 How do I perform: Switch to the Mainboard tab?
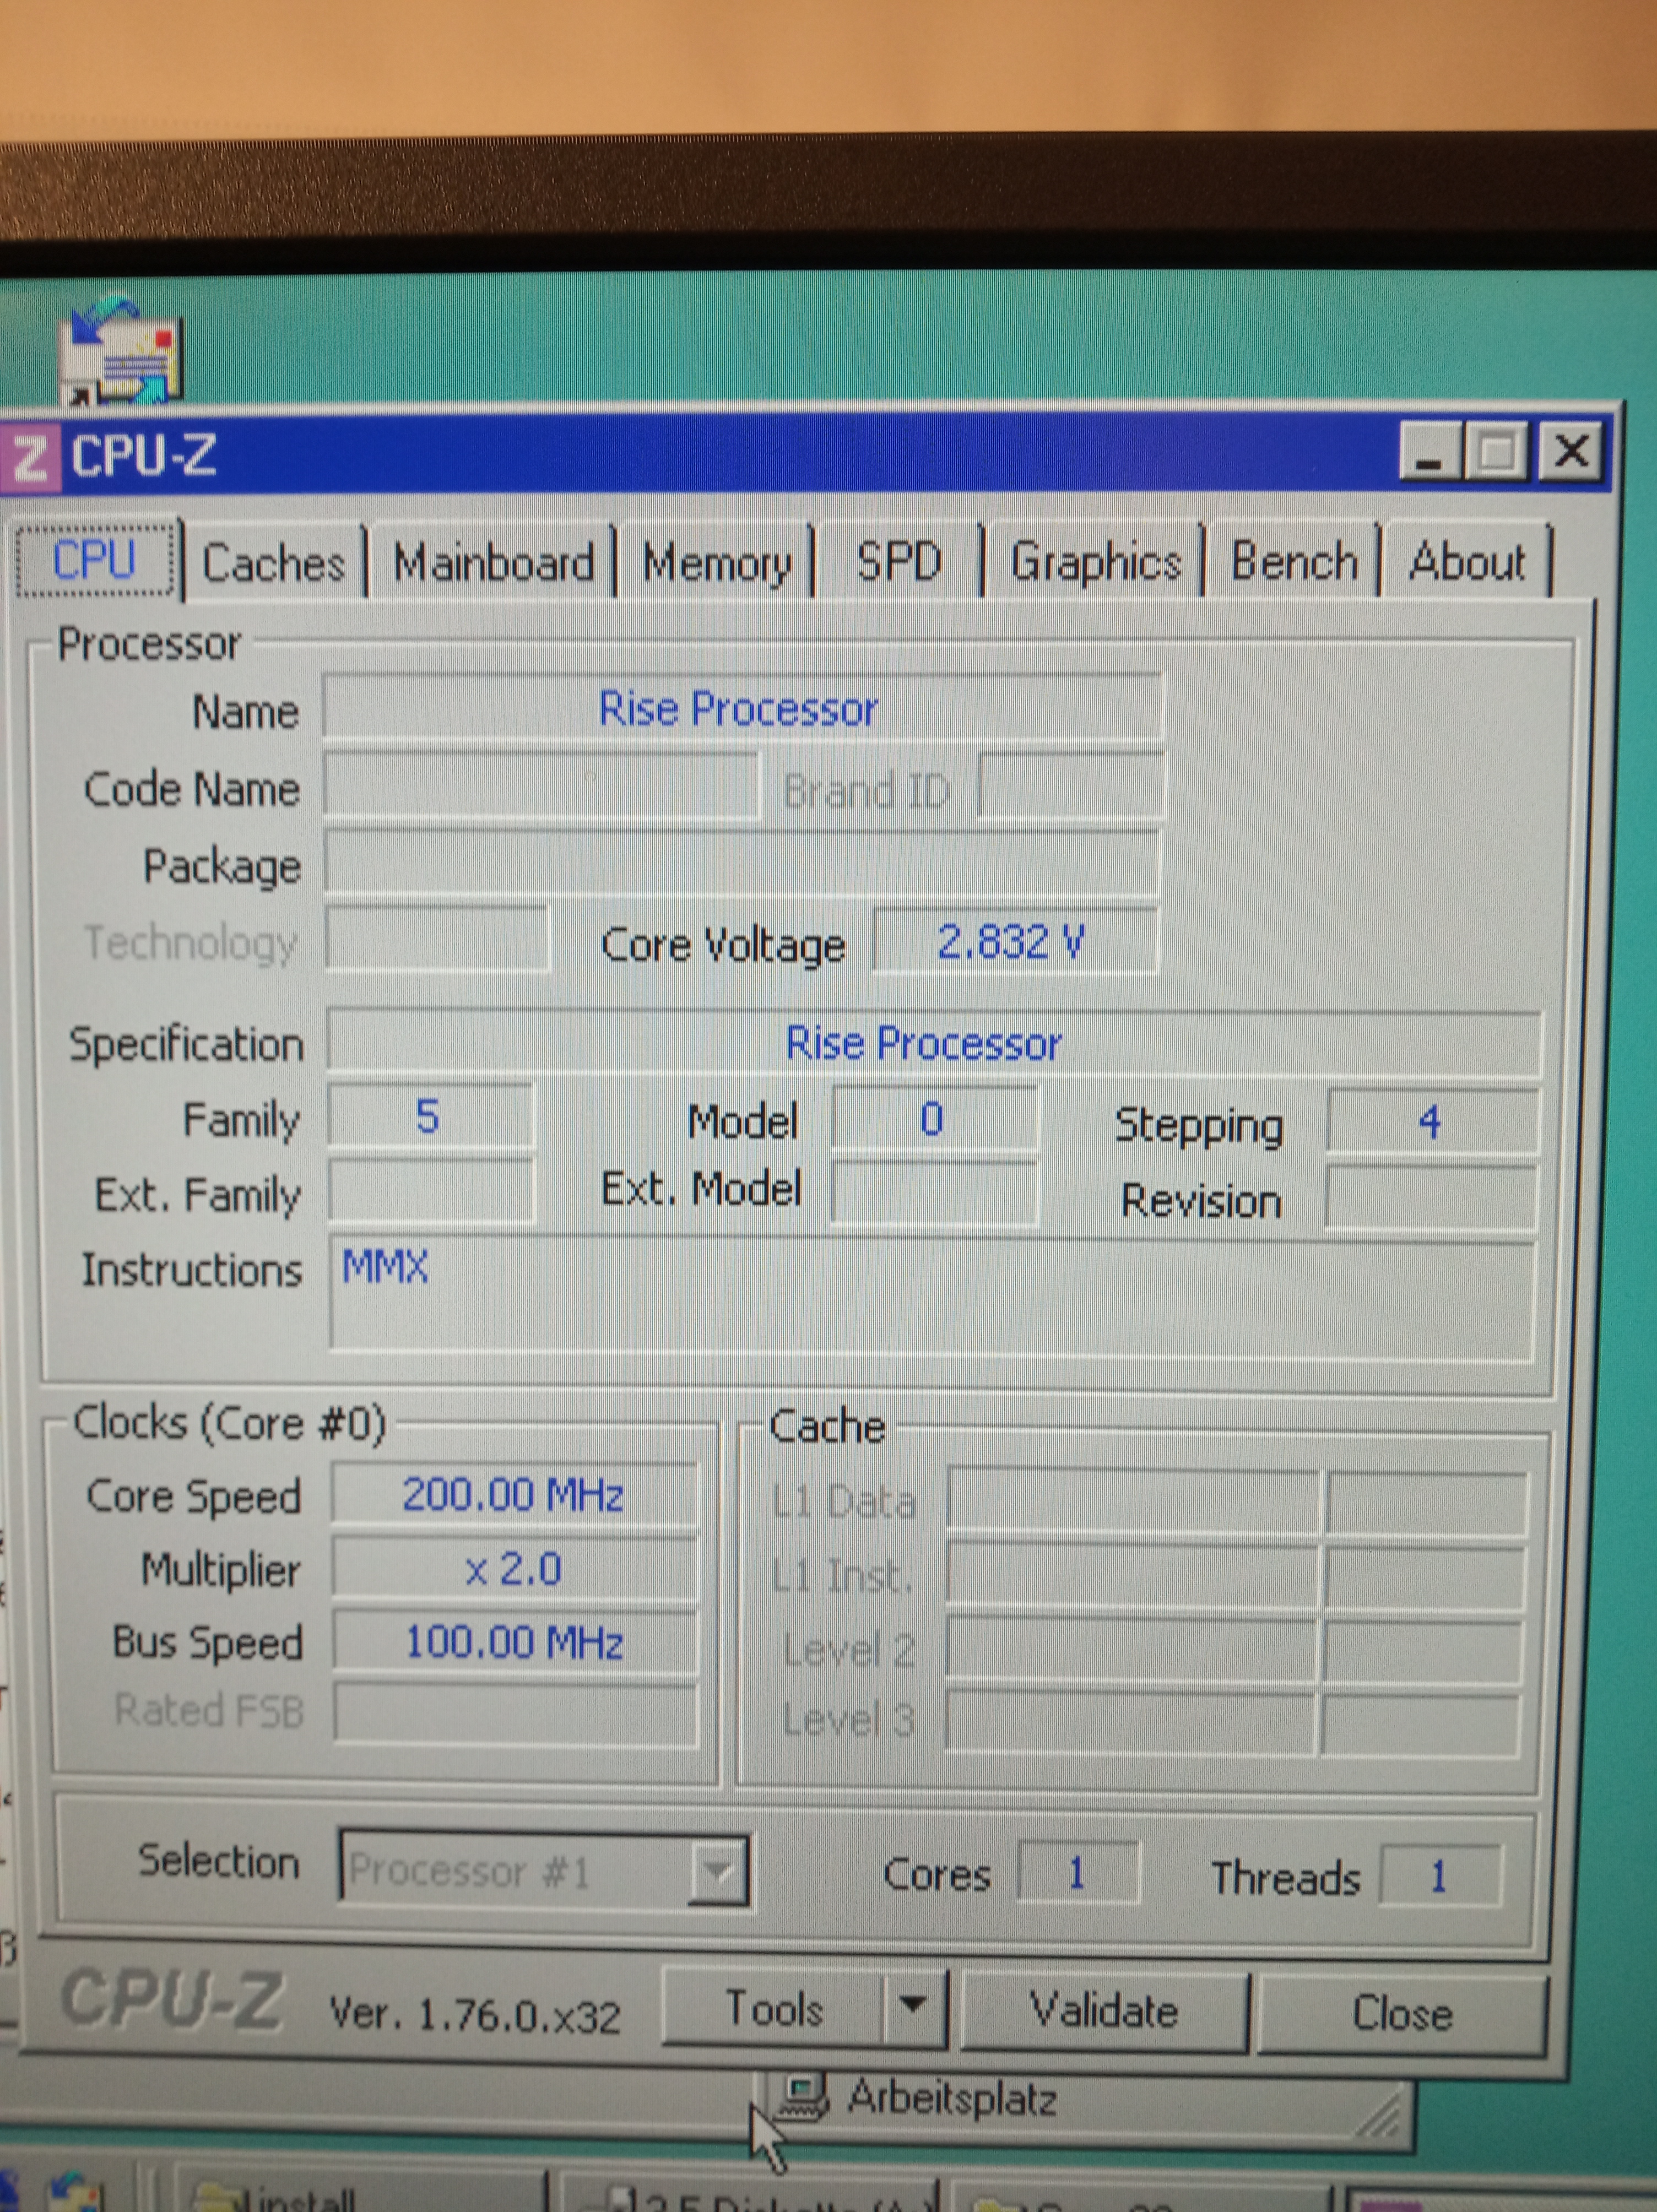493,563
